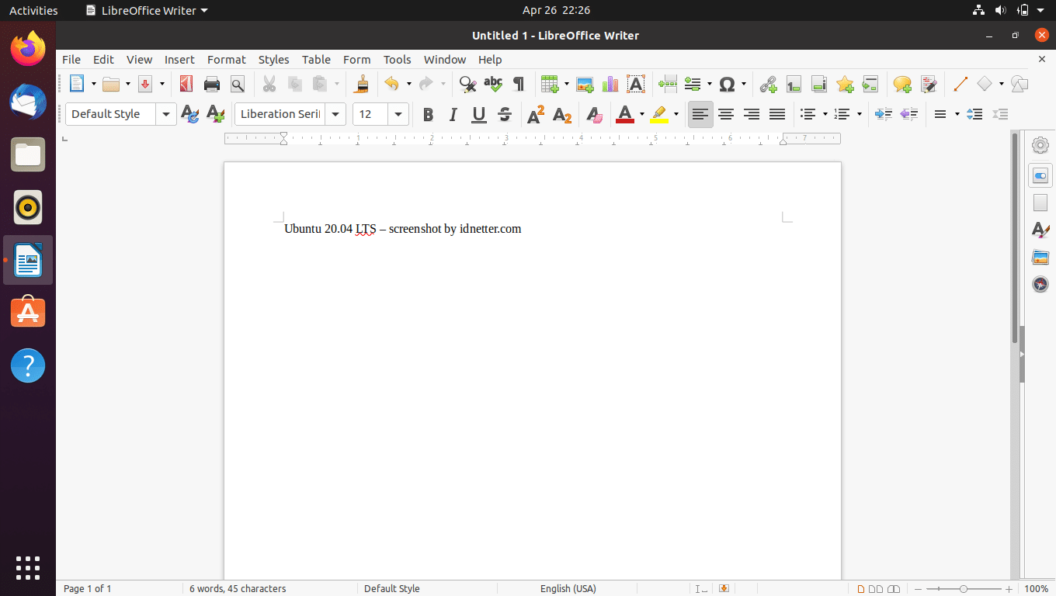Toggle Italic formatting
The width and height of the screenshot is (1056, 596).
pos(453,115)
